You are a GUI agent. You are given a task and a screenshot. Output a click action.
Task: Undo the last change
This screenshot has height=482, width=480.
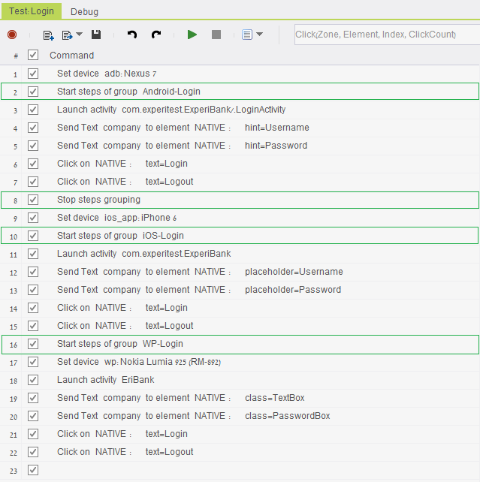(x=132, y=35)
